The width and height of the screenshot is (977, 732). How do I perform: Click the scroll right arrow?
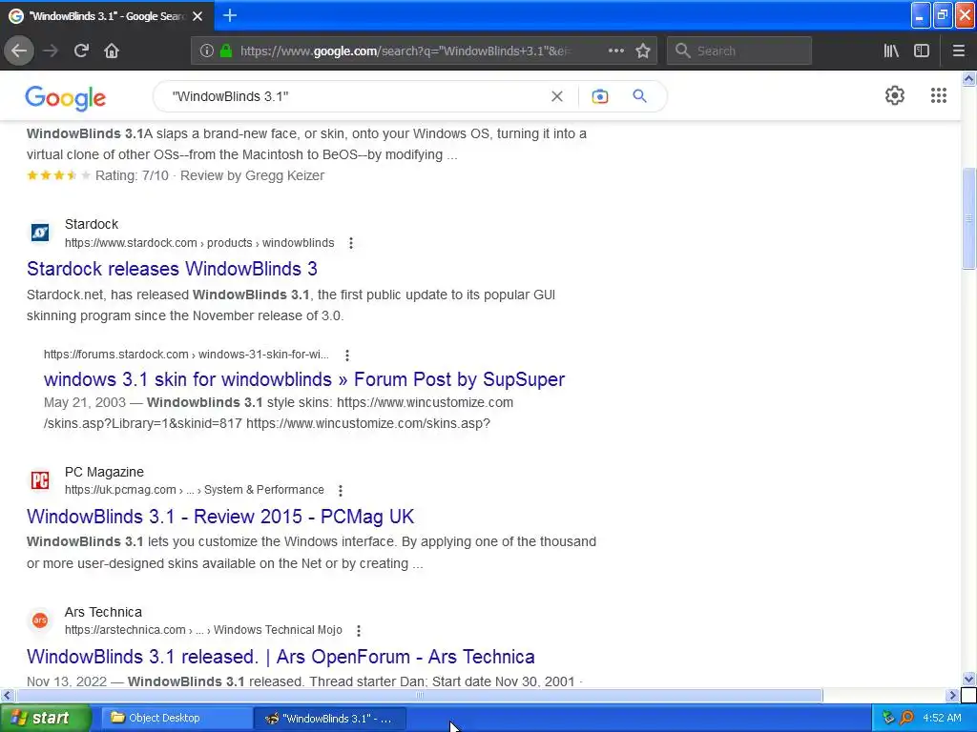point(952,695)
